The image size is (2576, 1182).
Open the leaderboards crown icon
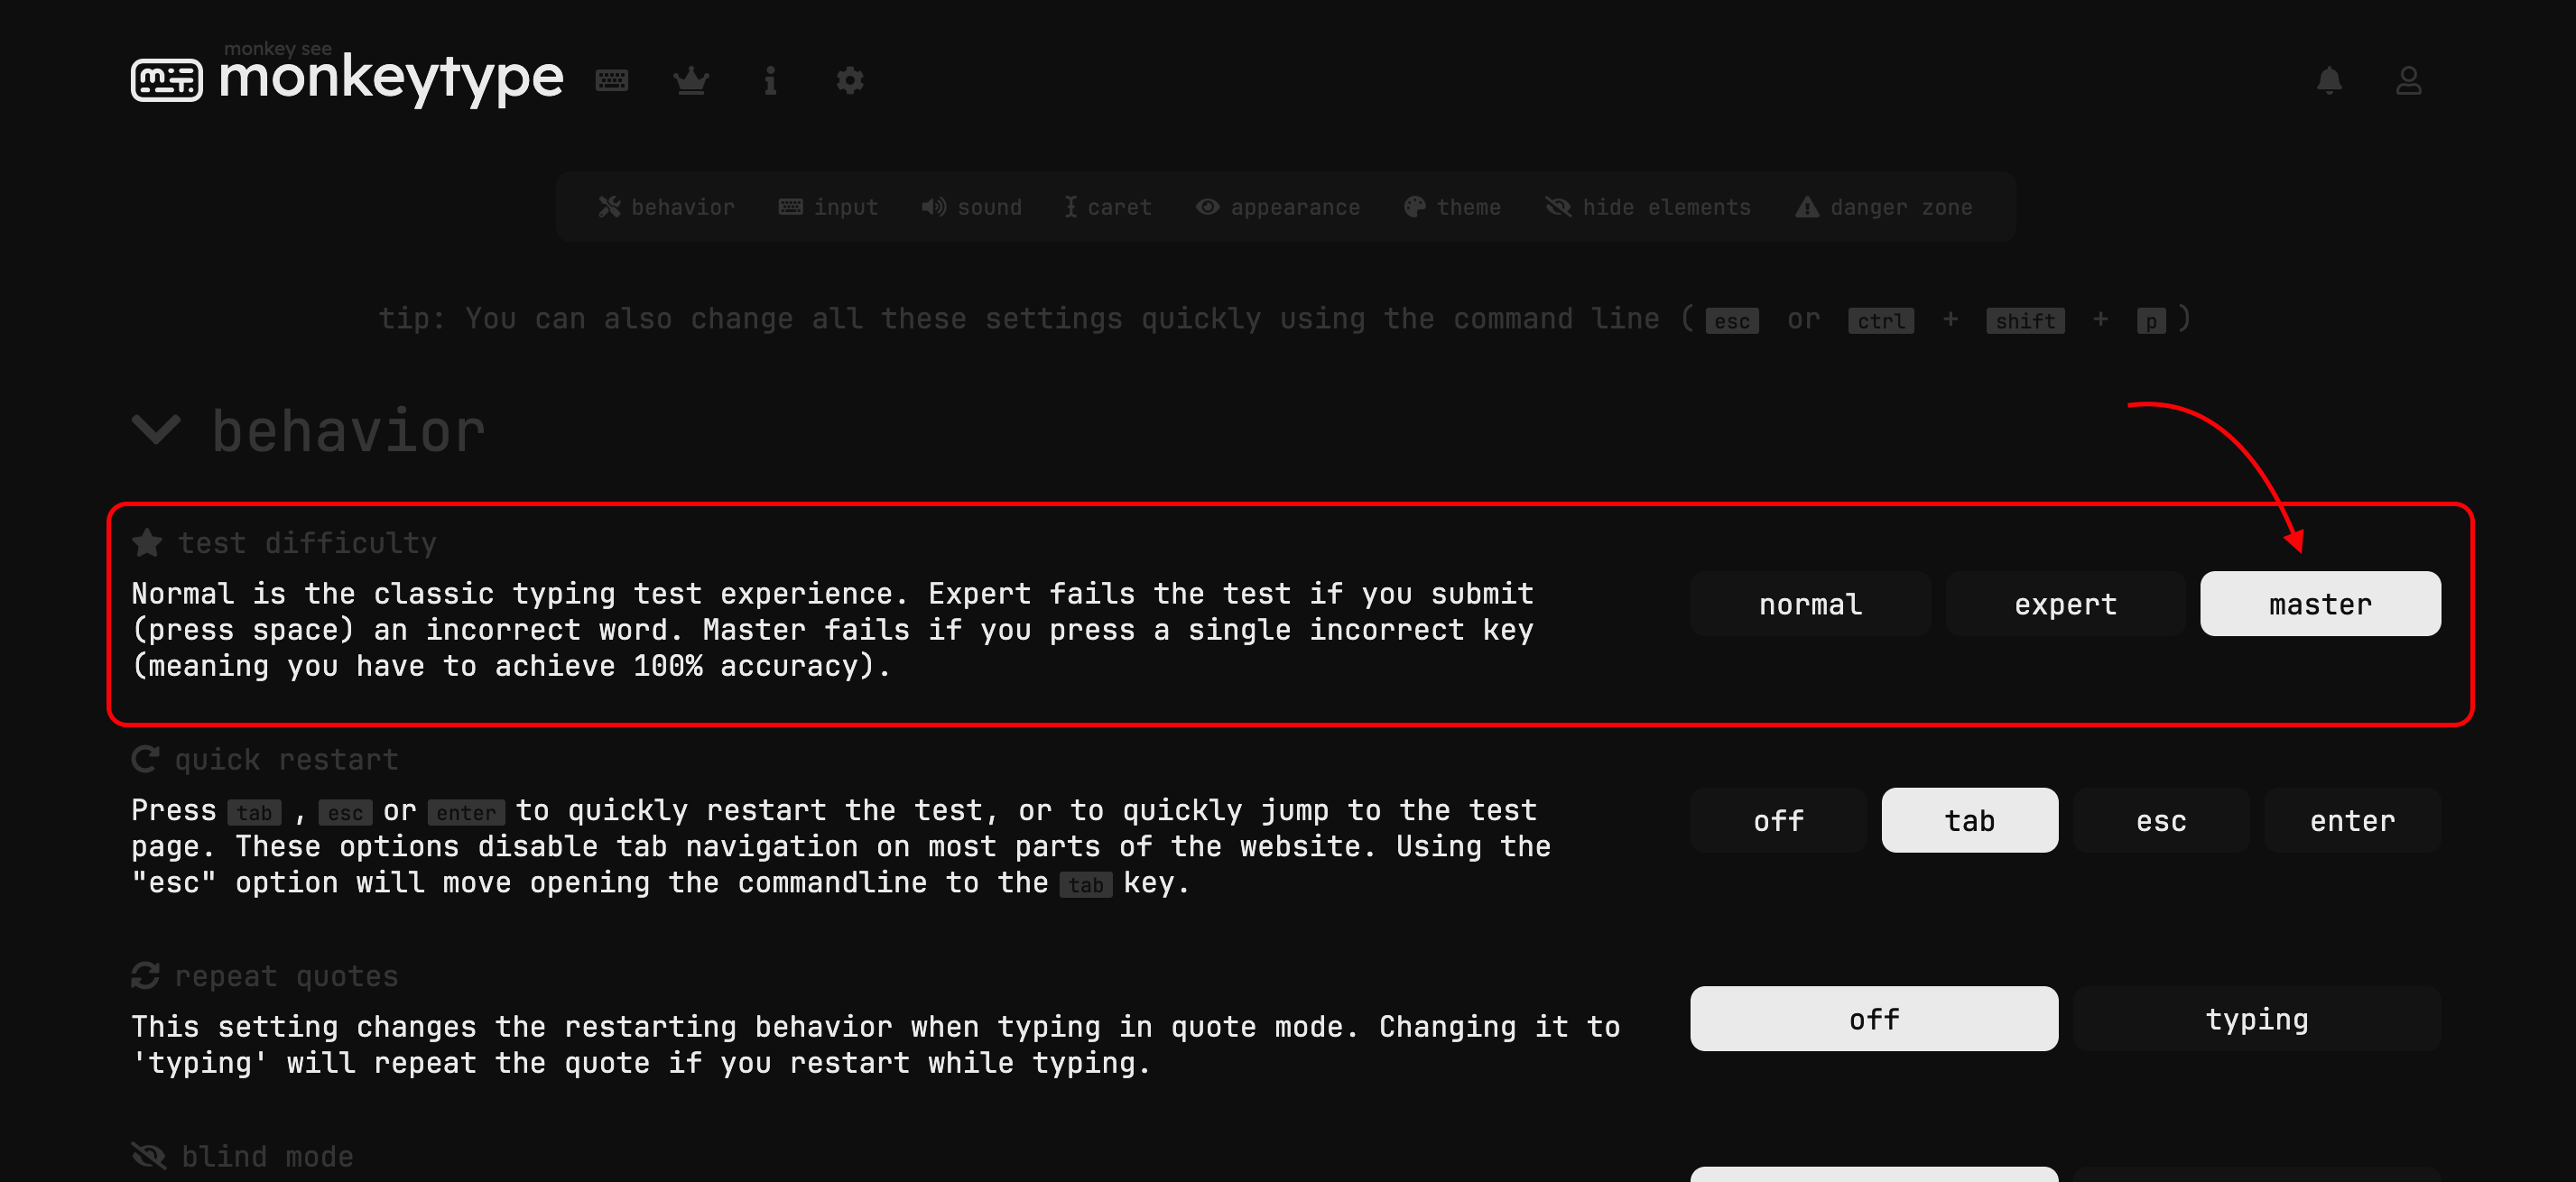point(691,81)
